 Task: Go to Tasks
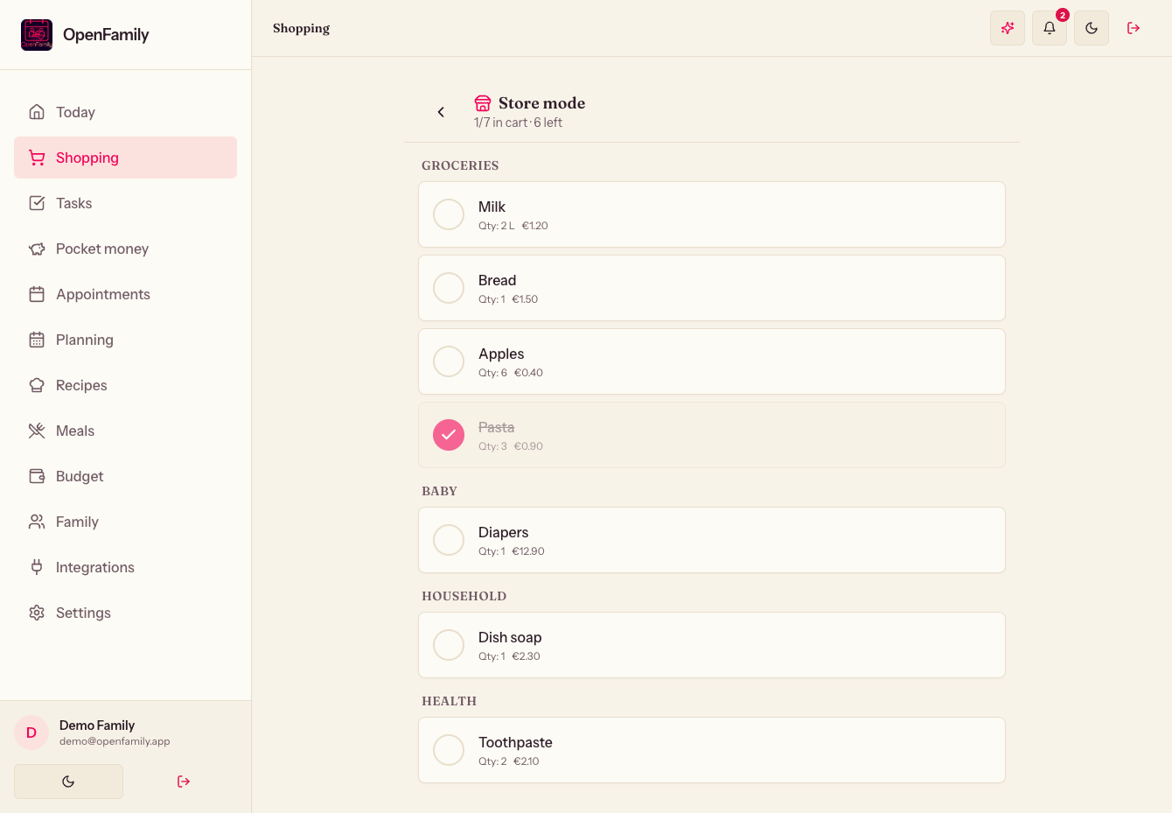[125, 203]
